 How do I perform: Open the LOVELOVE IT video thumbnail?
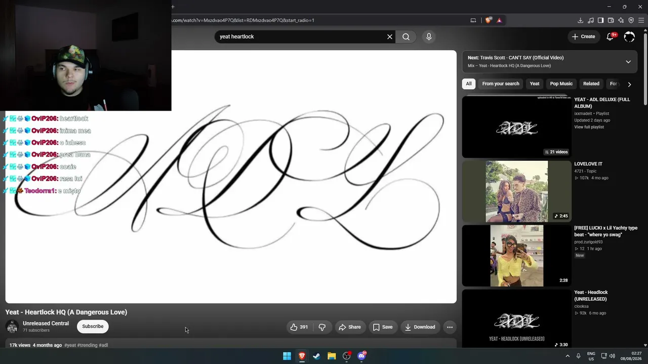tap(516, 192)
